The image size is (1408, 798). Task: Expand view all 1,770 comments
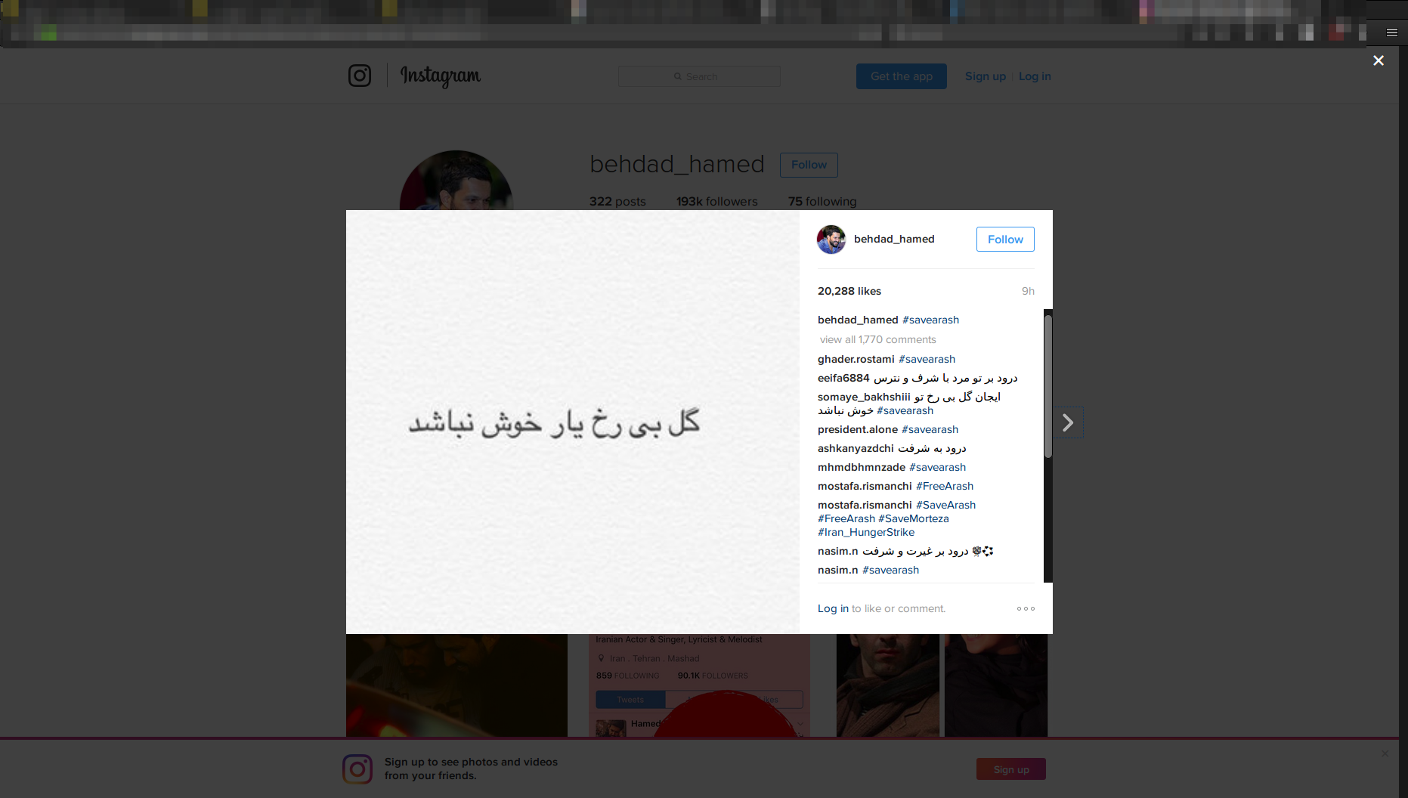[877, 339]
